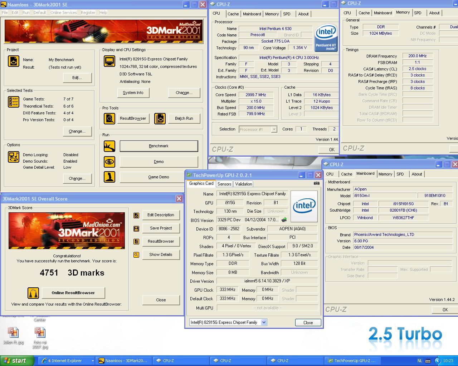Click the Demo button
Screen dimensions: 458x366
(x=159, y=162)
